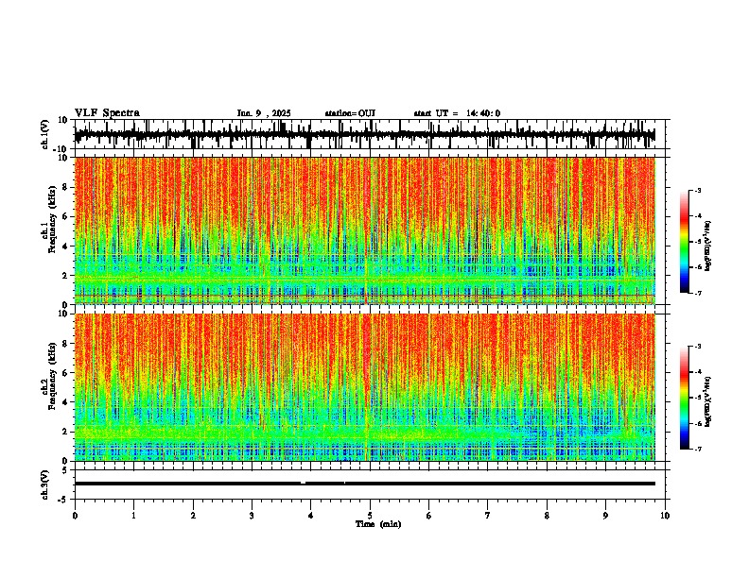Click time axis tick label "9"
The height and width of the screenshot is (578, 749).
(605, 516)
